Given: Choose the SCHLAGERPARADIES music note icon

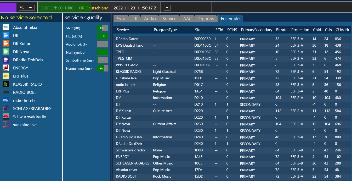Looking at the screenshot, I should [x=6, y=108].
